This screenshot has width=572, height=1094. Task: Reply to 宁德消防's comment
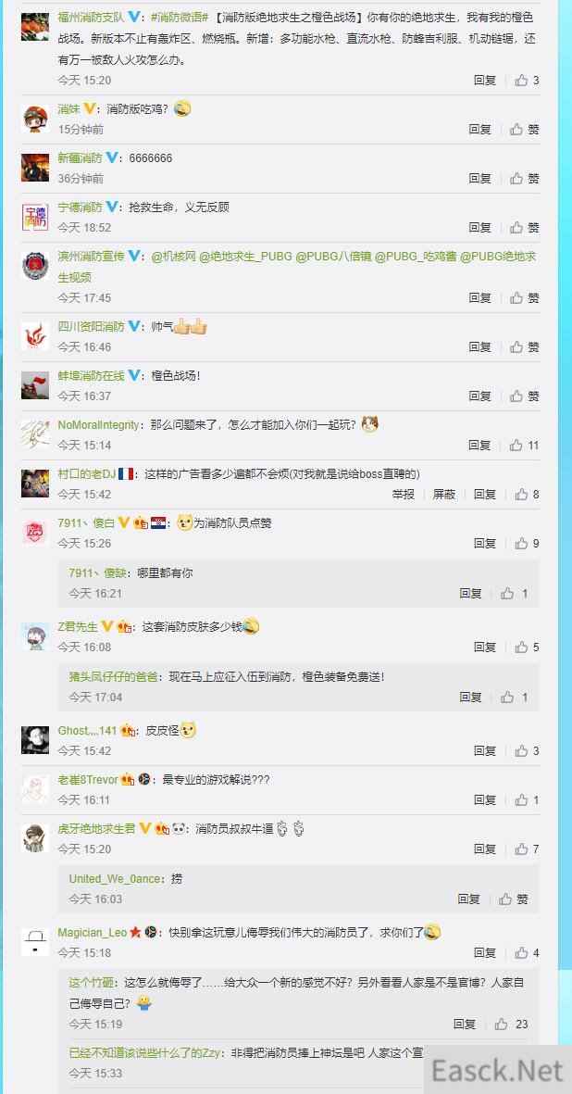[480, 228]
